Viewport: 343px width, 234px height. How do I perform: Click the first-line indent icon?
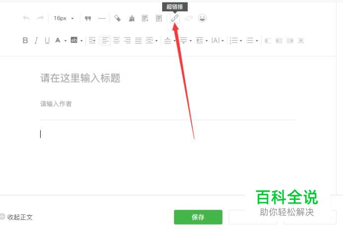click(92, 41)
